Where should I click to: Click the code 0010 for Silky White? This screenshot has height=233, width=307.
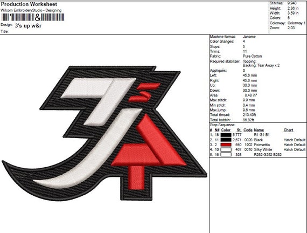[248, 149]
